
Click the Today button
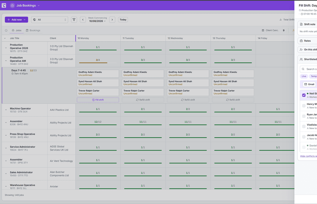tap(123, 20)
